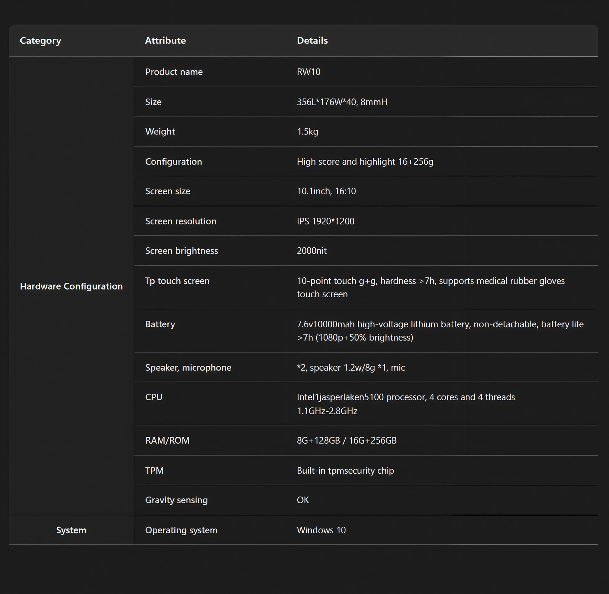
Task: Click the Category column header
Action: tap(40, 41)
